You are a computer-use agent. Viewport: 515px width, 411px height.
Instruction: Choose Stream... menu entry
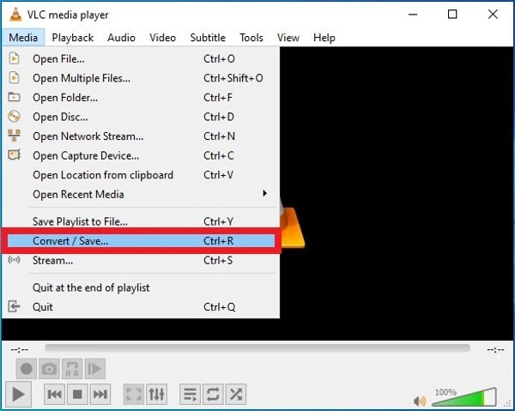(x=141, y=260)
